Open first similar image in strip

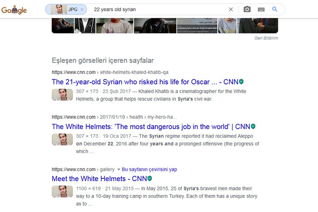tap(63, 25)
